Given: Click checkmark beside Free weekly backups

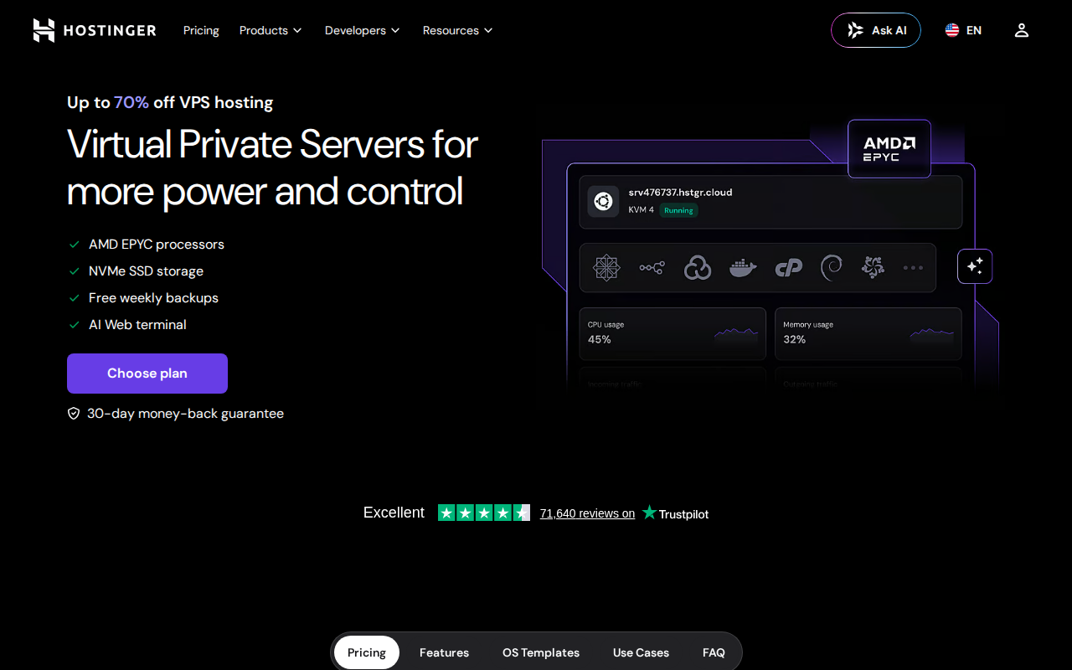Looking at the screenshot, I should pos(75,298).
